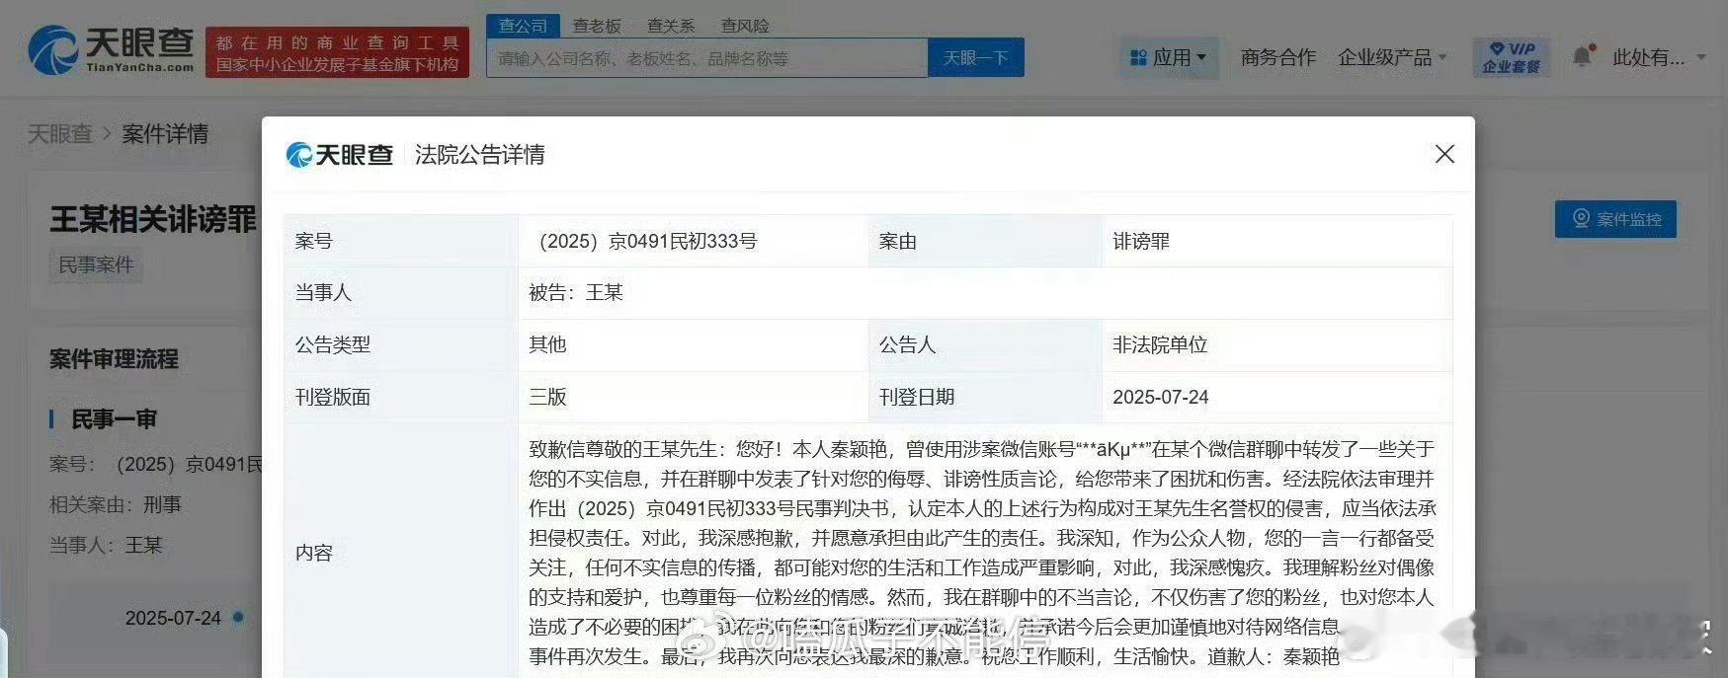The image size is (1728, 678).
Task: Open the user account dropdown 此处有...
Action: click(1659, 57)
